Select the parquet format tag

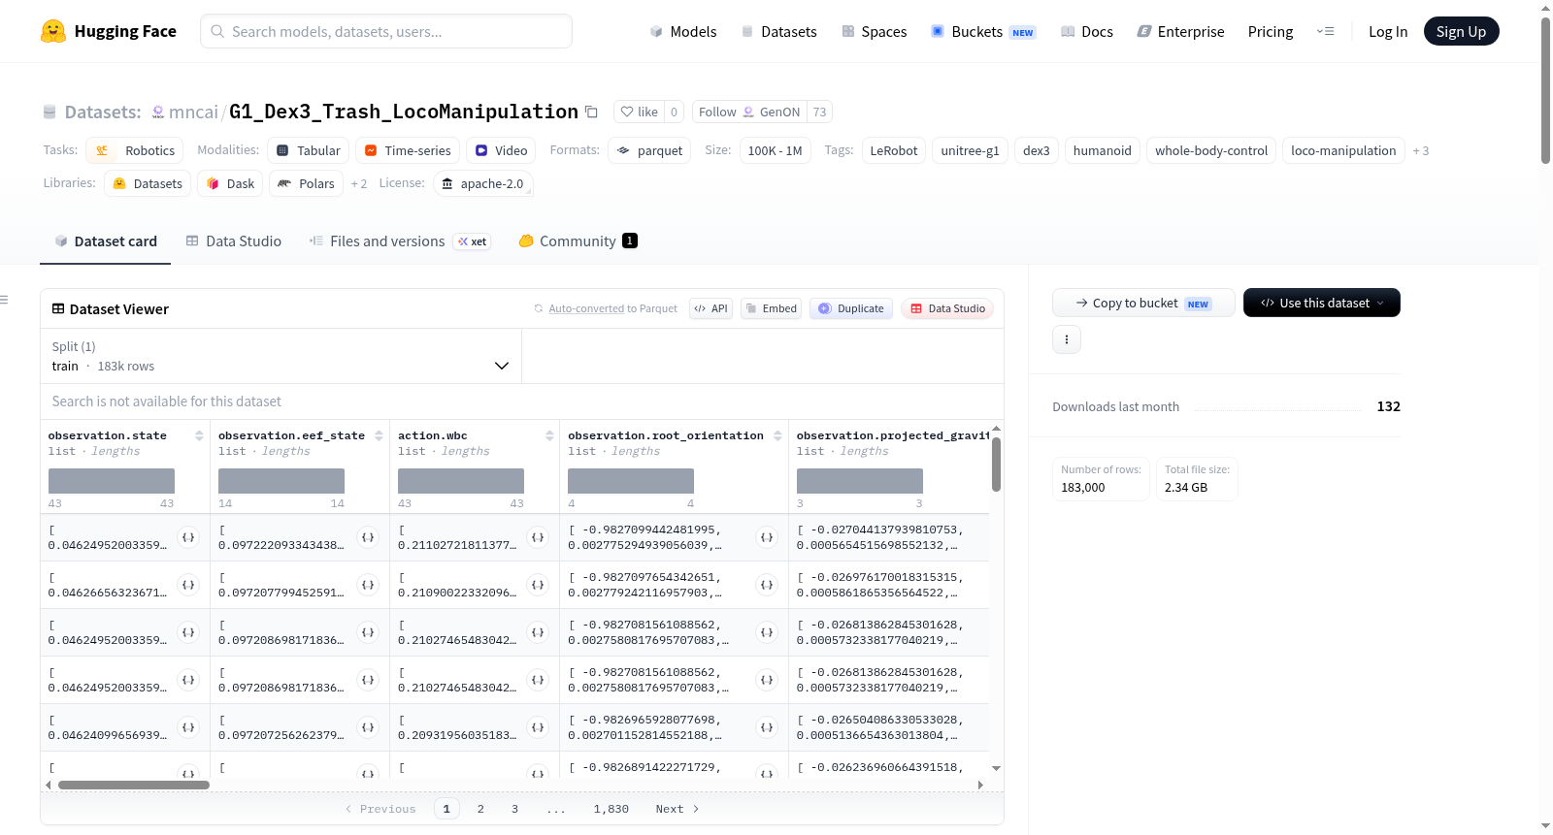tap(649, 150)
